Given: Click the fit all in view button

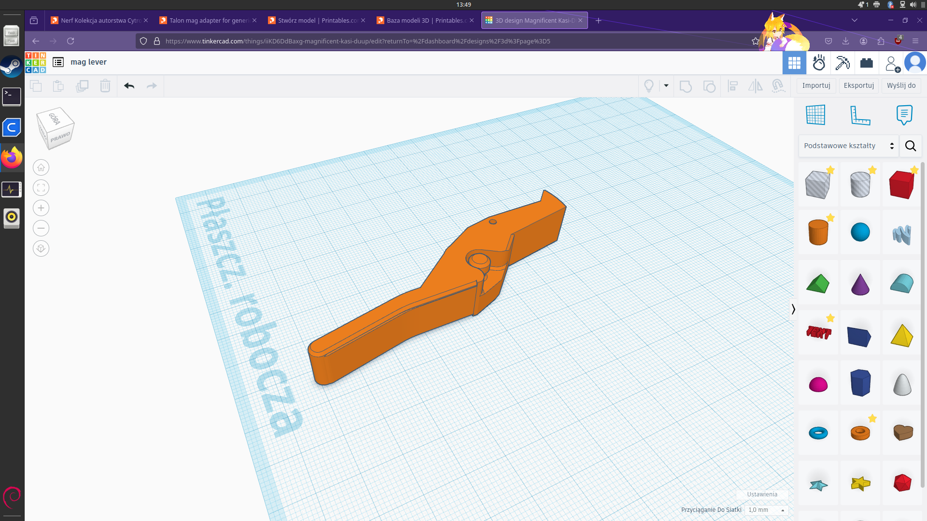Looking at the screenshot, I should (x=41, y=188).
